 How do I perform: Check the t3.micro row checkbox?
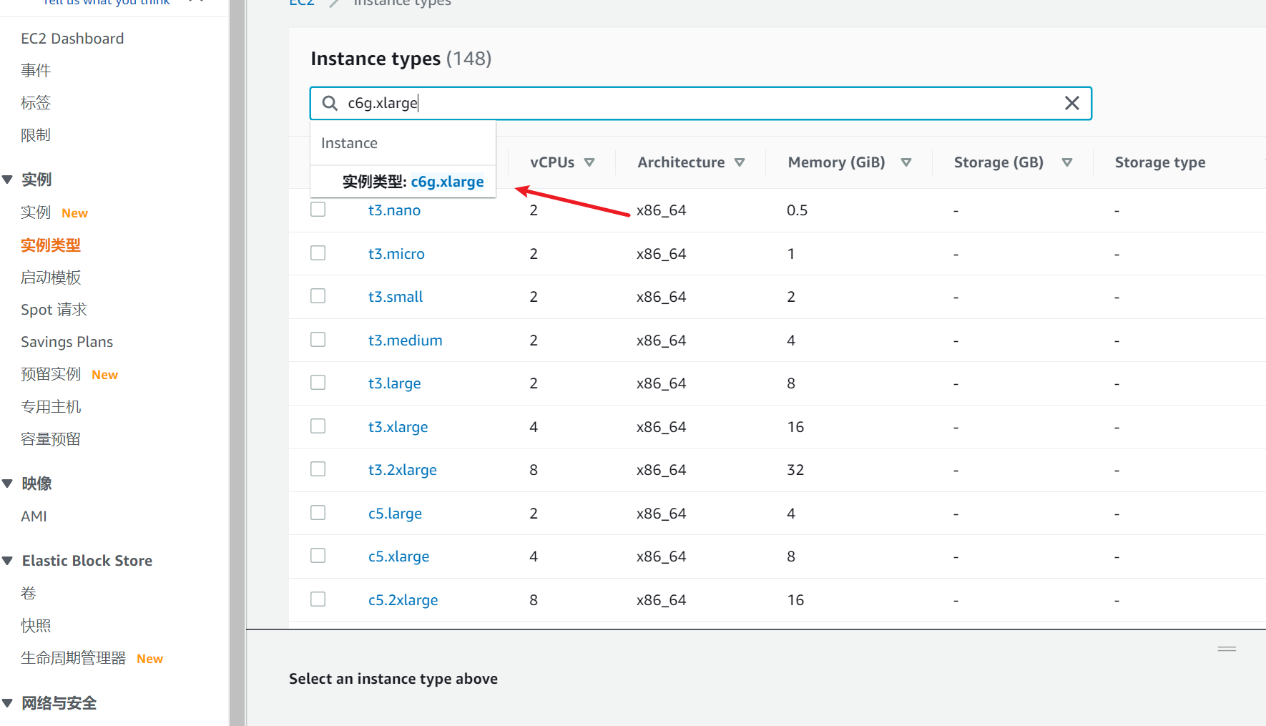click(x=318, y=252)
